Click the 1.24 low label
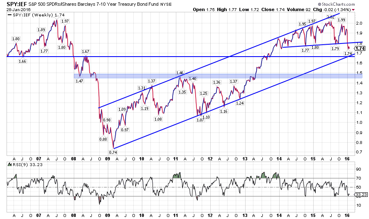The image size is (369, 219). [x=240, y=103]
